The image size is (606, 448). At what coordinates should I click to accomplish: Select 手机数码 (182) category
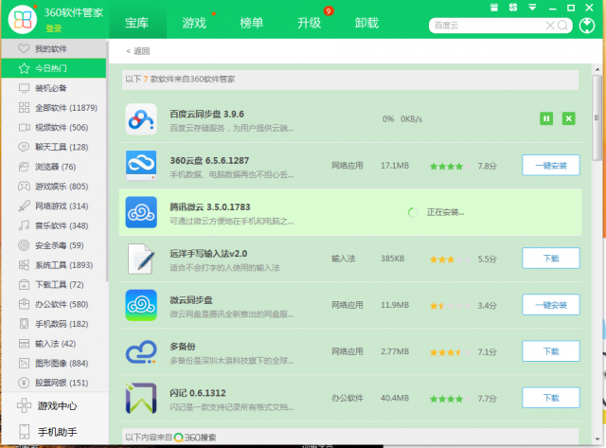click(53, 324)
